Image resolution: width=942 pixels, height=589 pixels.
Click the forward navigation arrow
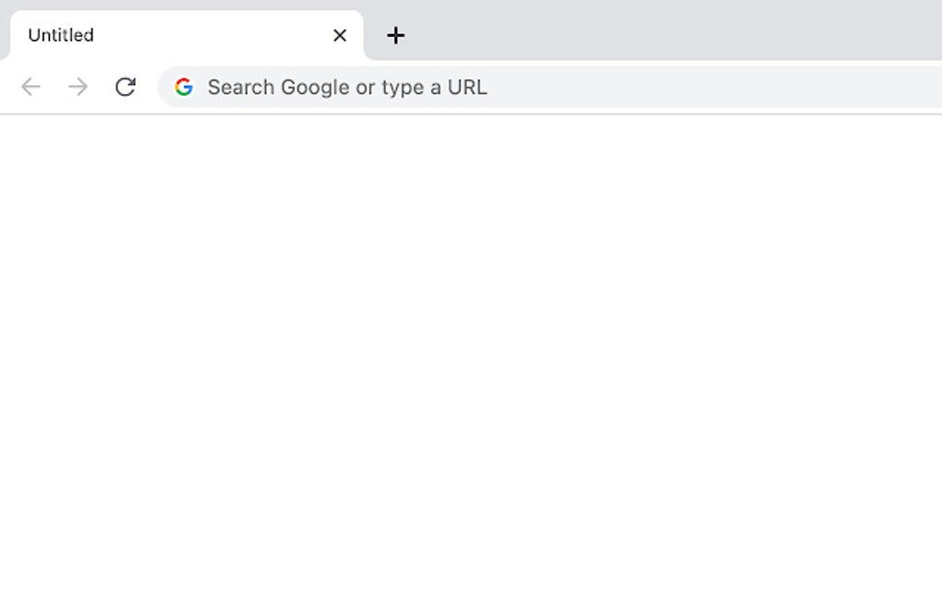tap(78, 87)
